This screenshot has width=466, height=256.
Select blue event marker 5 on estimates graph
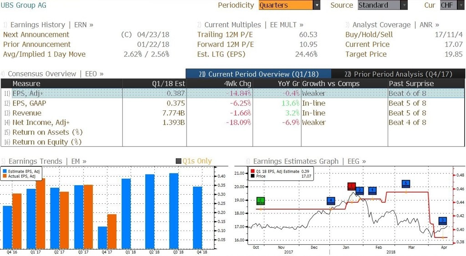pyautogui.click(x=406, y=184)
